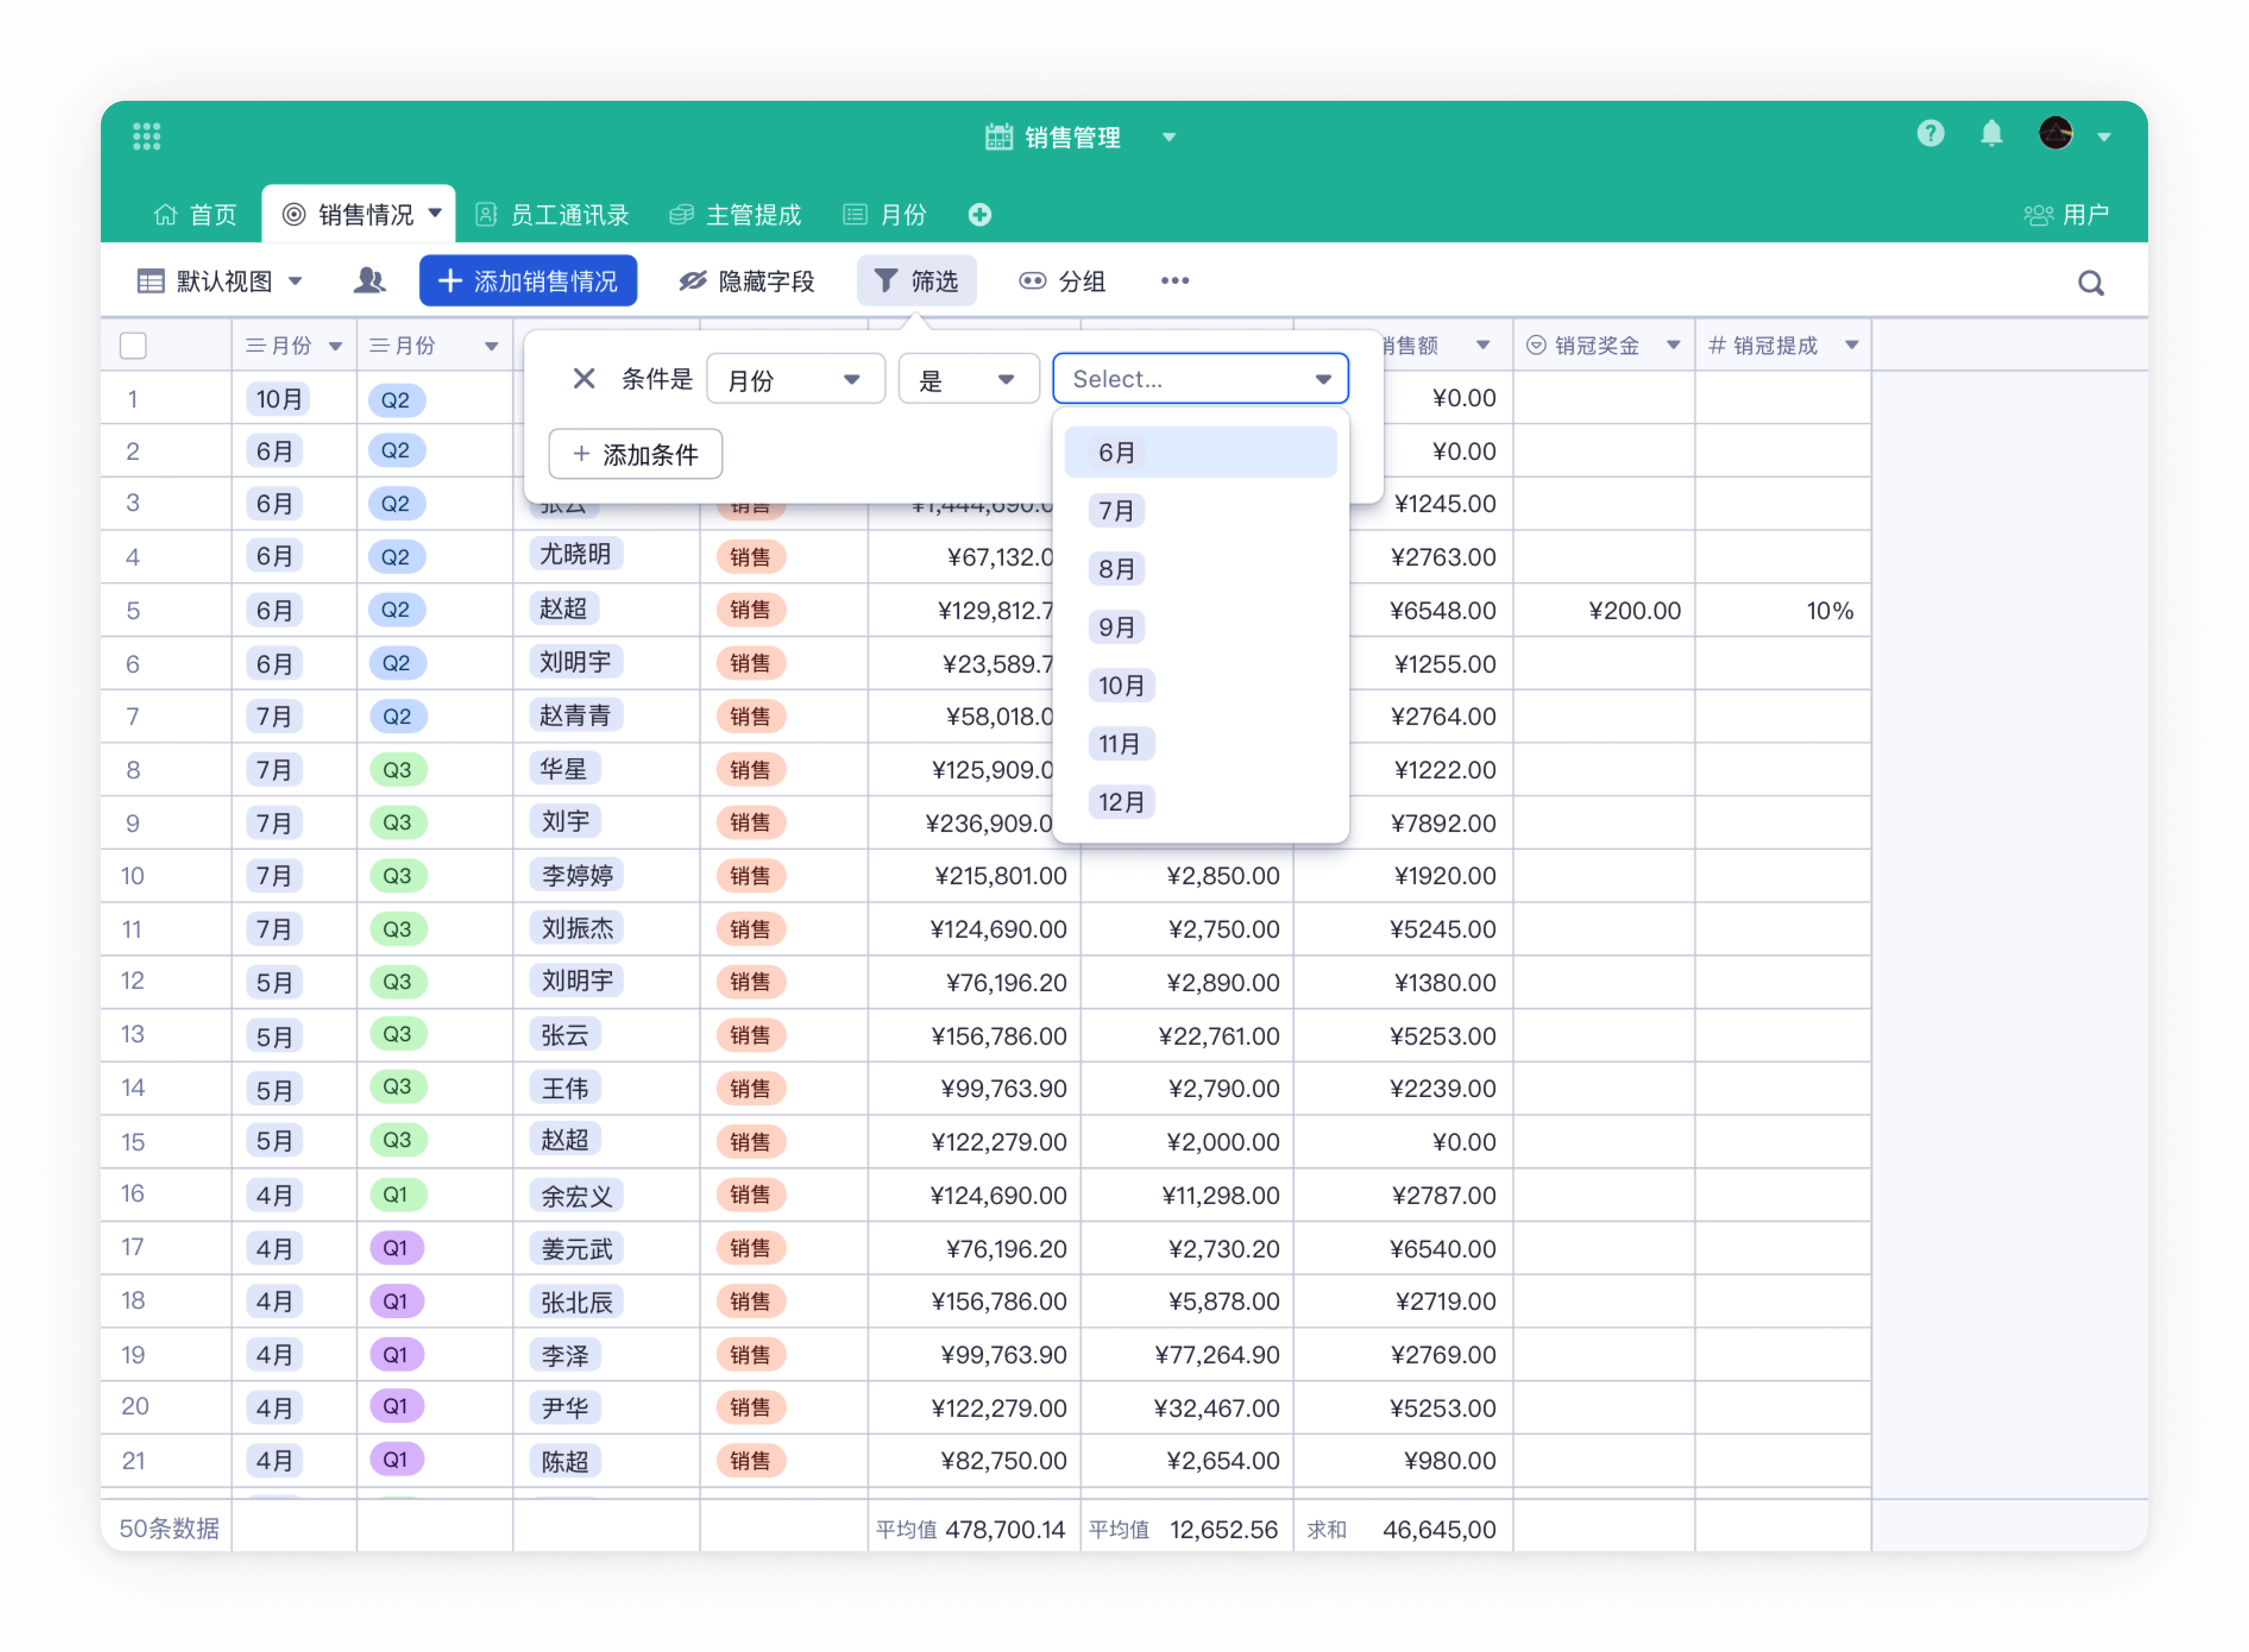Screen dimensions: 2249x1652
Task: Click the 尤晓明 name cell
Action: pos(575,554)
